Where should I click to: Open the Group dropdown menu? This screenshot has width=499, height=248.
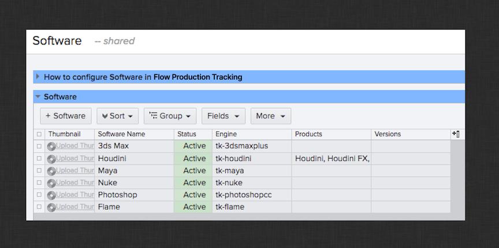pos(170,116)
